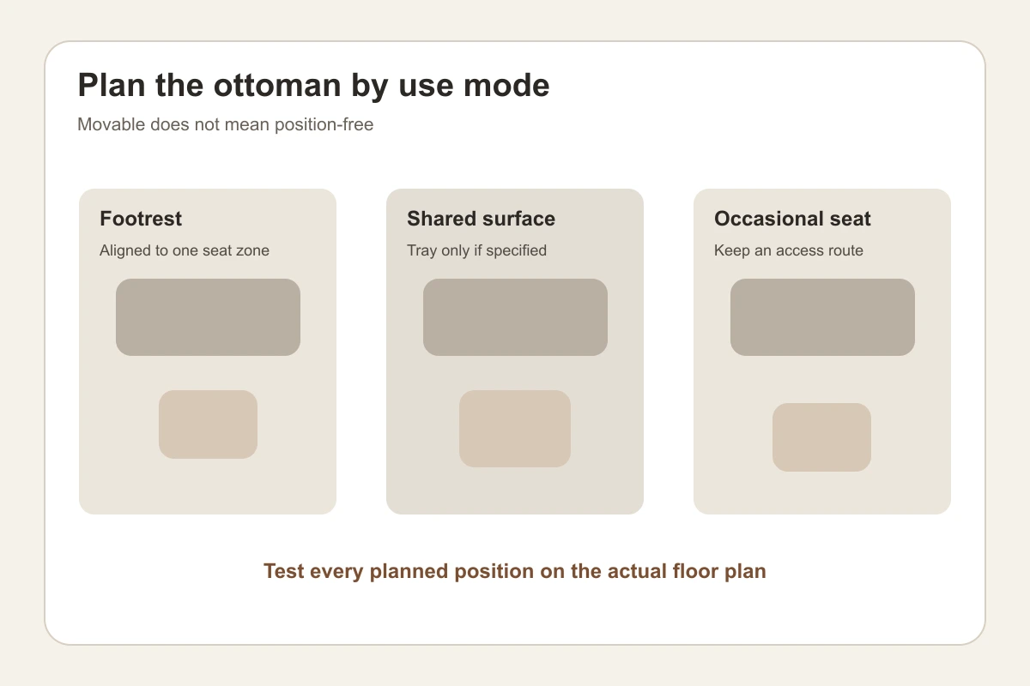
Task: Click the ottoman shape in Shared surface card
Action: [515, 429]
